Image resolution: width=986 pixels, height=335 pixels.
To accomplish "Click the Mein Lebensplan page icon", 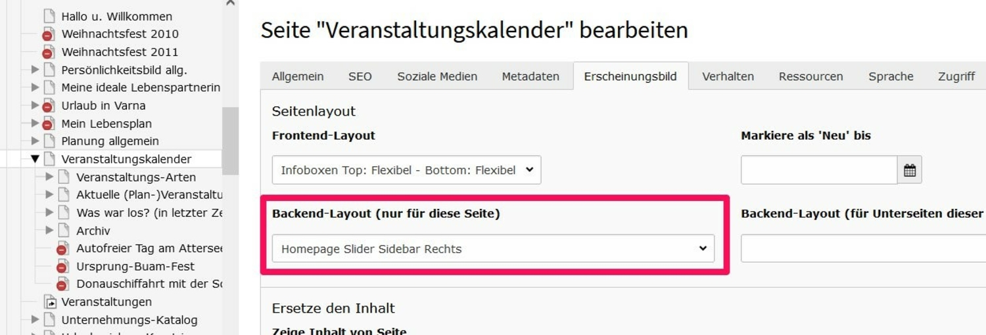I will 48,123.
